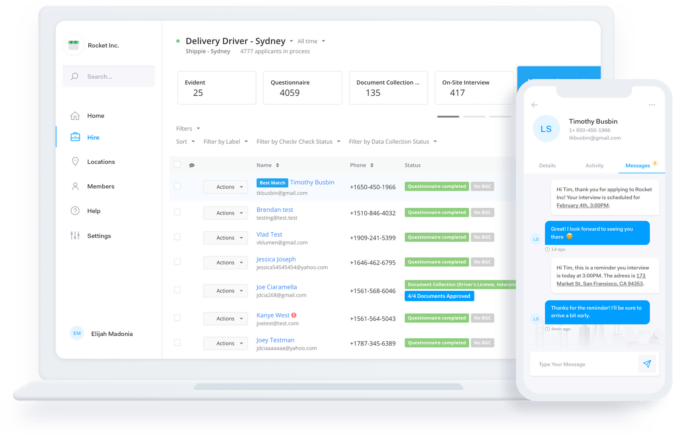The image size is (673, 435).
Task: Open the Filter by Data Collection Status dropdown
Action: (393, 142)
